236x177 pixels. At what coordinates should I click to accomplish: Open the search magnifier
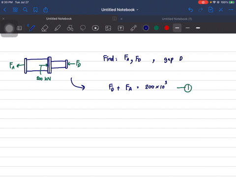point(25,10)
